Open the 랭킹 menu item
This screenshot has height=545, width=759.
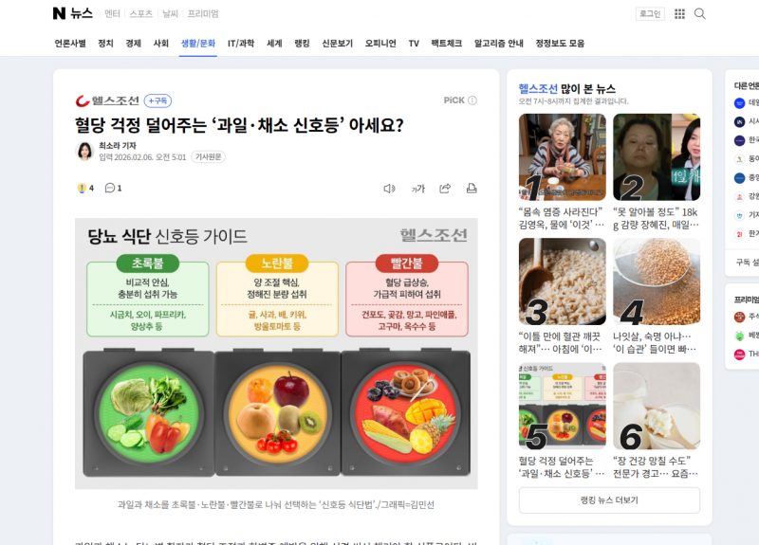pyautogui.click(x=302, y=44)
